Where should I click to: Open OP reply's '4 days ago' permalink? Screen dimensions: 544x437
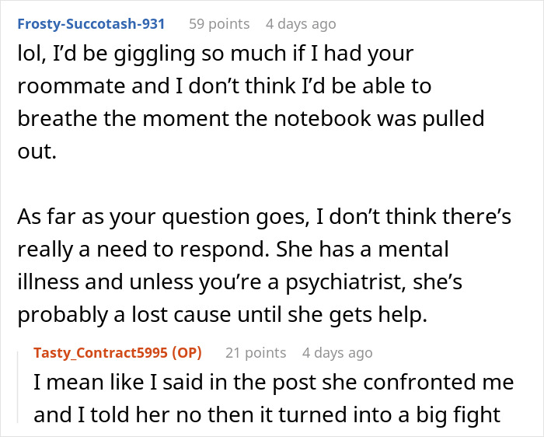click(x=337, y=353)
